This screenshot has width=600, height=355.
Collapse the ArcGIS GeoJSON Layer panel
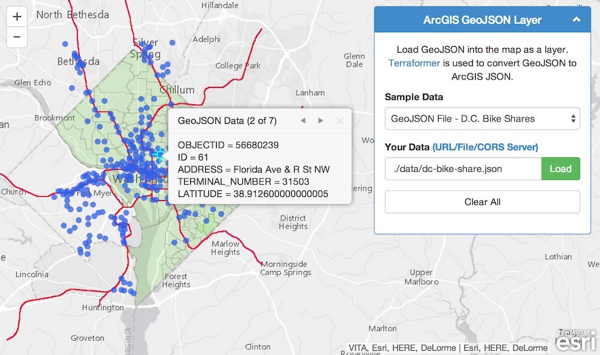tap(576, 20)
